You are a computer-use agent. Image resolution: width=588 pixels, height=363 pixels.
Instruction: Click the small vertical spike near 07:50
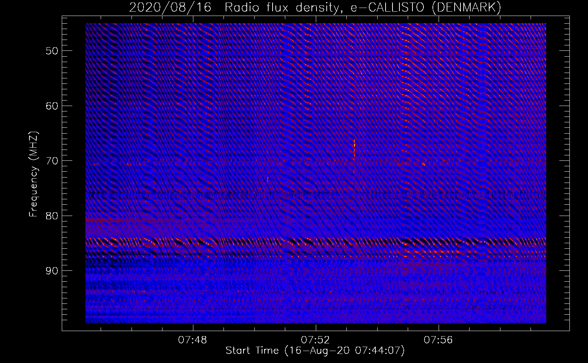pyautogui.click(x=267, y=179)
